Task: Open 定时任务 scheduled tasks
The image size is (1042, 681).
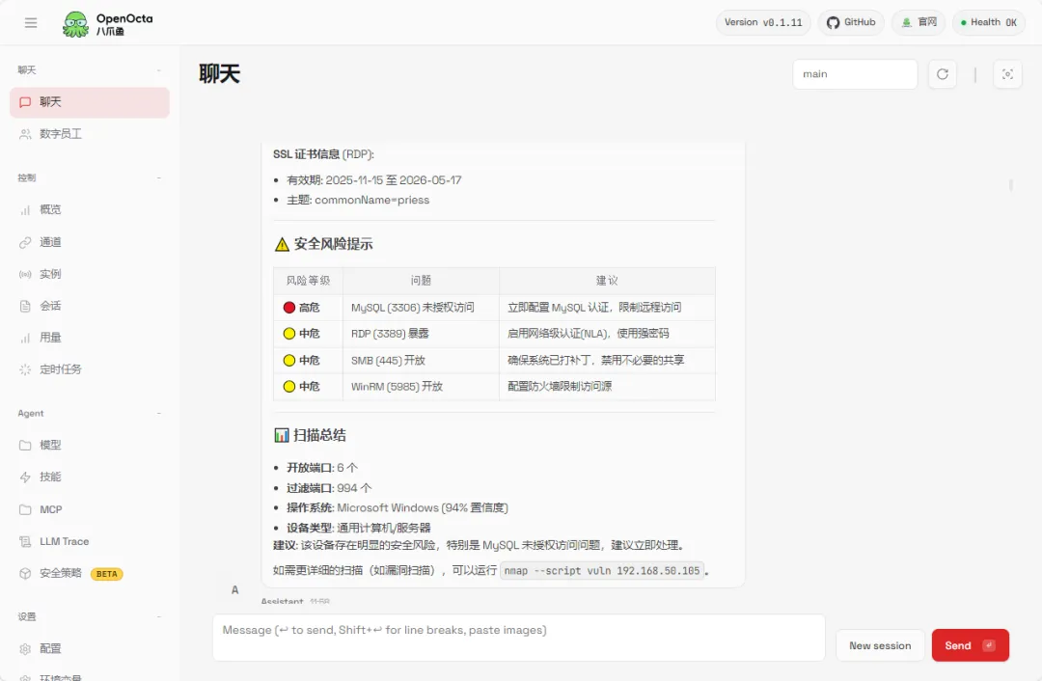Action: tap(90, 369)
